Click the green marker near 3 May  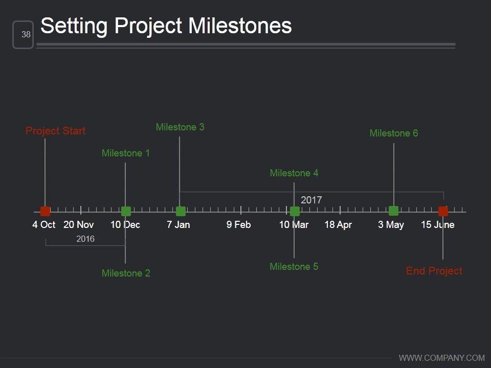(x=393, y=211)
